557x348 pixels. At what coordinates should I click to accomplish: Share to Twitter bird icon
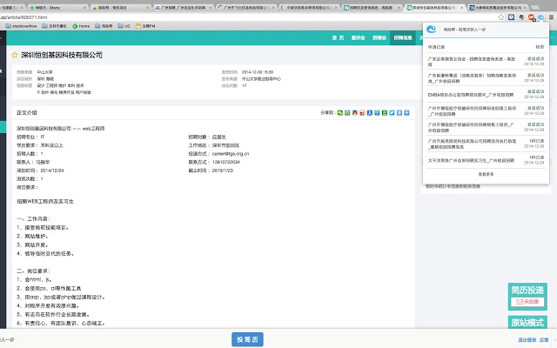pos(393,113)
